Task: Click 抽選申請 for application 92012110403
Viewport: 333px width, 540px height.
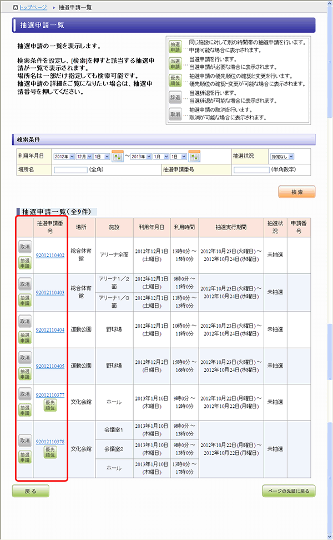Action: [25, 301]
